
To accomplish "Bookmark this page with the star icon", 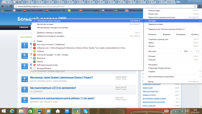I will click(x=195, y=6).
